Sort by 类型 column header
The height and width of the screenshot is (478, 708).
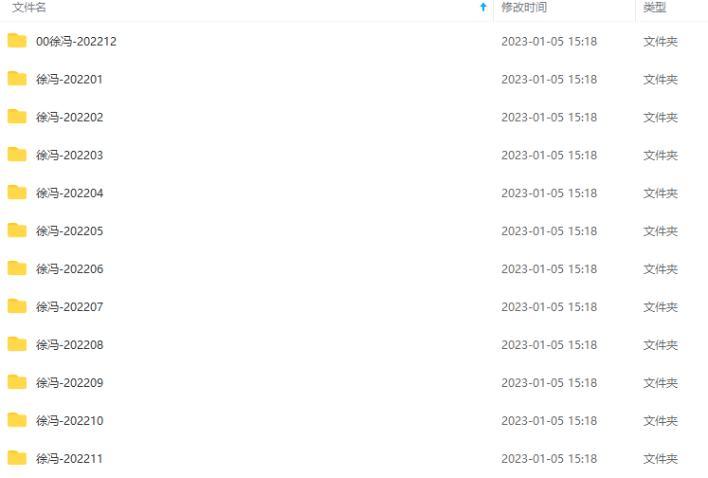pyautogui.click(x=655, y=8)
